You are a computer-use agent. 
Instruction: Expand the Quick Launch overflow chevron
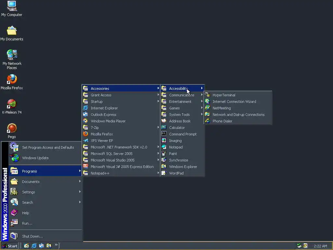pyautogui.click(x=56, y=245)
